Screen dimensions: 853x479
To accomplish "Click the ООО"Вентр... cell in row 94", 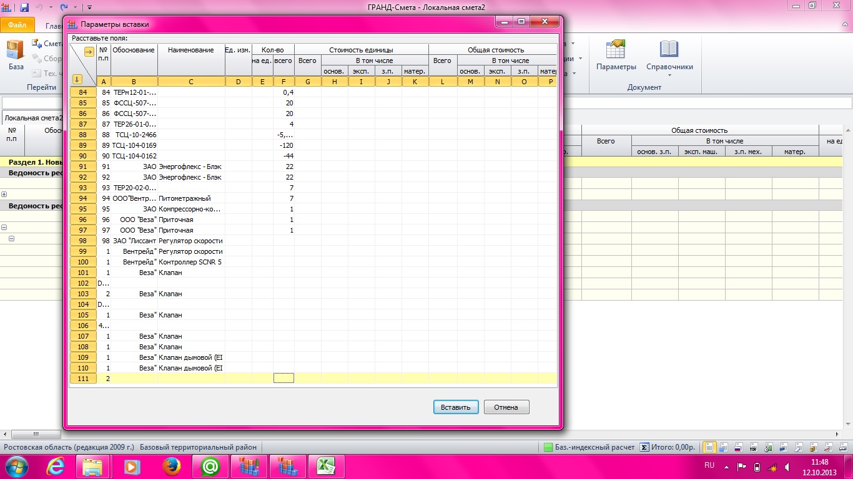I will 134,198.
